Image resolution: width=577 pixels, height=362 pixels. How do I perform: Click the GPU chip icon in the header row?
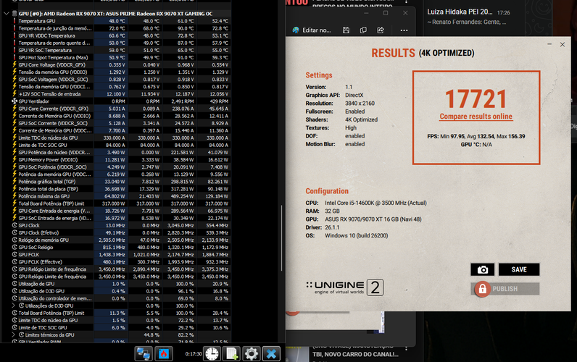[14, 14]
